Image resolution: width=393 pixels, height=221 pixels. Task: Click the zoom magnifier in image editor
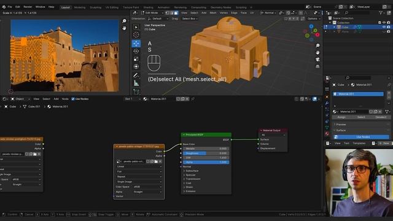(x=124, y=21)
